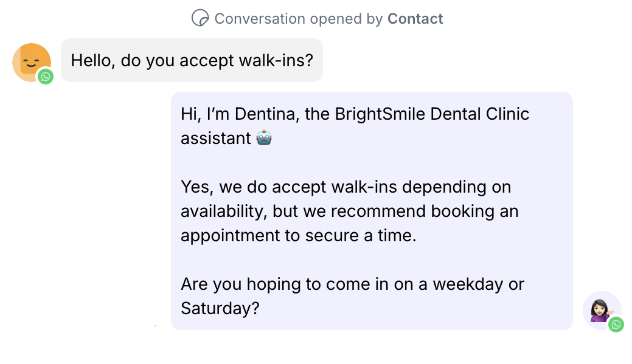
Task: Click the conversation opened status icon
Action: coord(200,18)
